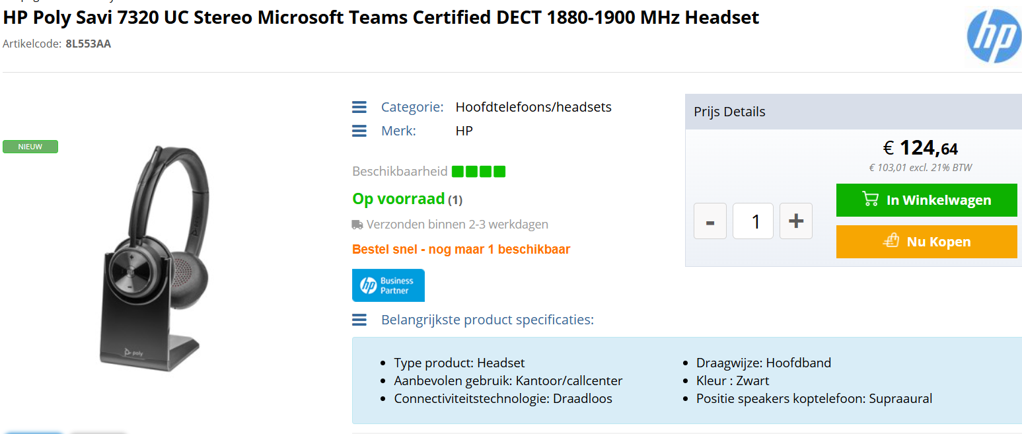Screen dimensions: 1022x434
Task: Click Kleur : Zwart spec
Action: (733, 380)
